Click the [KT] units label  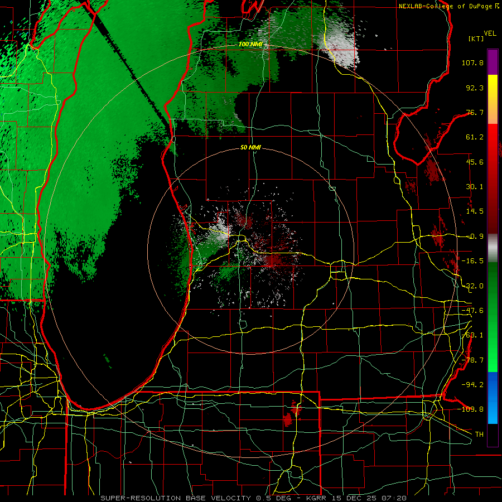476,38
